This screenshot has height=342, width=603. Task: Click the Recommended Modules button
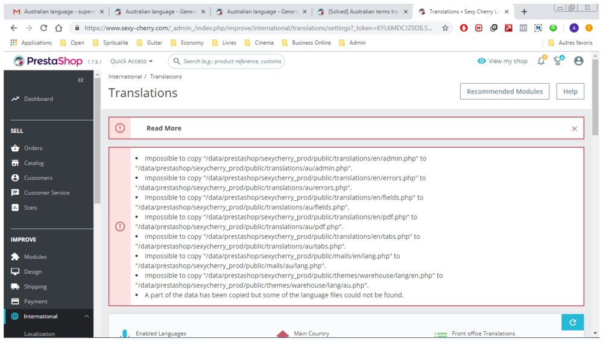505,91
